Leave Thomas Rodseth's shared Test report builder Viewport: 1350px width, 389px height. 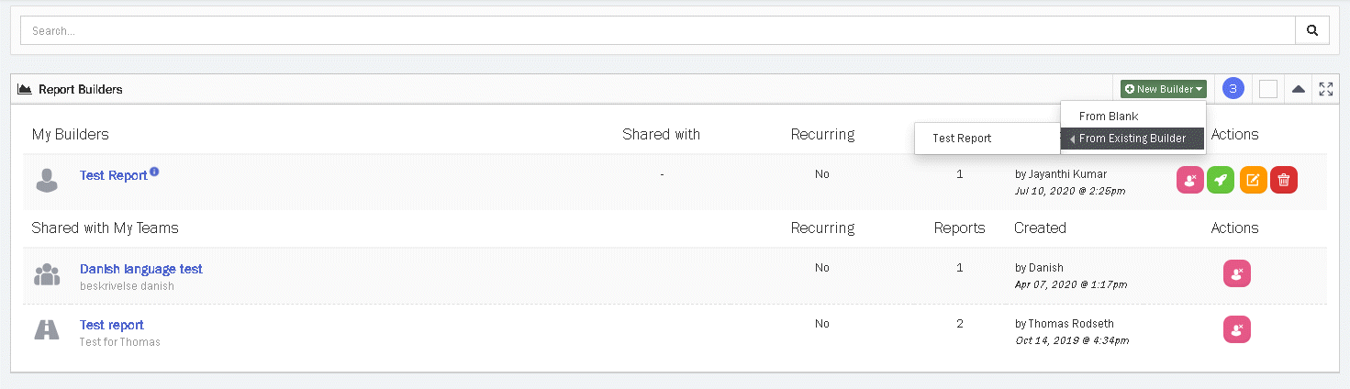click(1237, 329)
